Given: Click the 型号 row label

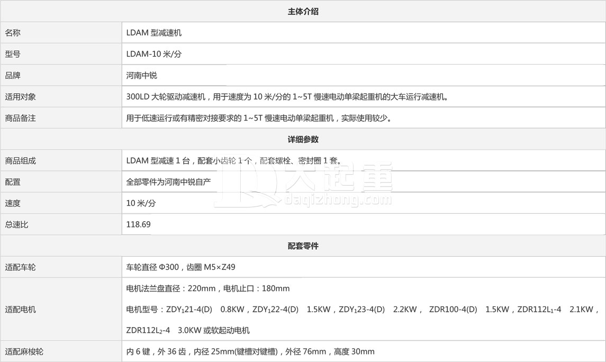Looking at the screenshot, I should pos(13,54).
